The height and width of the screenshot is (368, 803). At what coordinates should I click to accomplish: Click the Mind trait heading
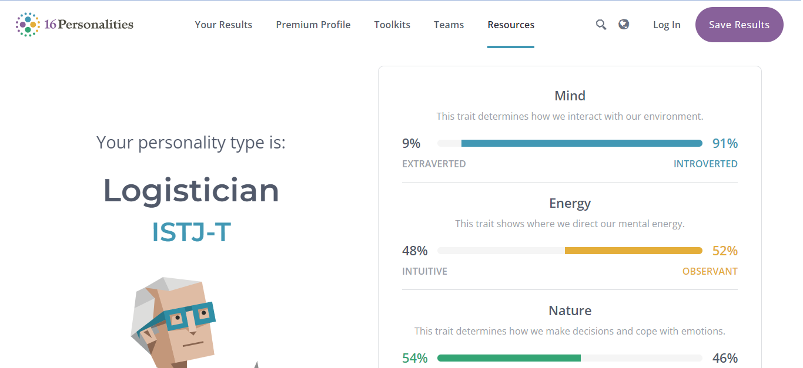570,96
